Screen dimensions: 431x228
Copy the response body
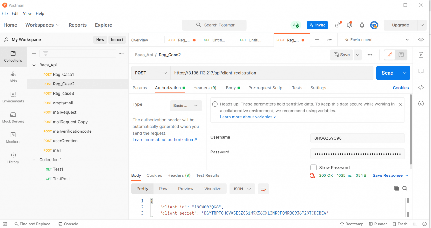click(x=396, y=188)
